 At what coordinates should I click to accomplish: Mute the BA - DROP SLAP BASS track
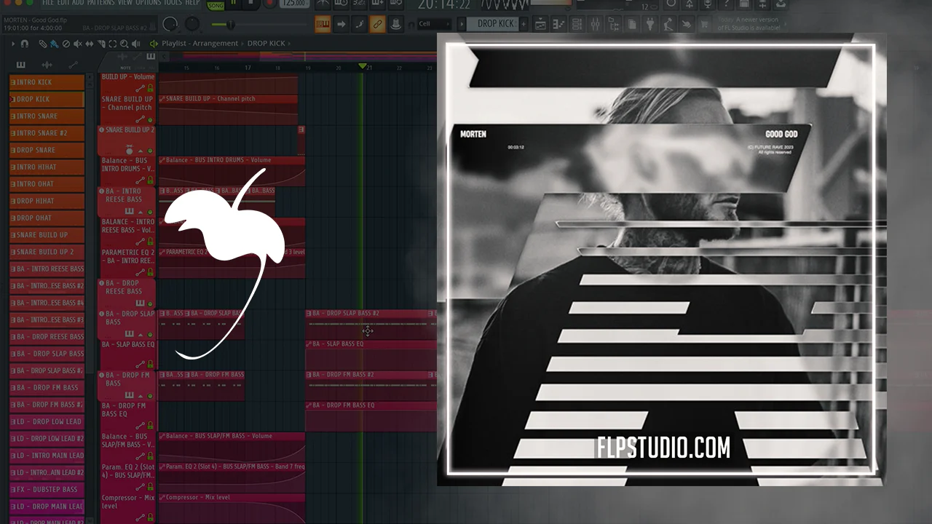click(151, 334)
